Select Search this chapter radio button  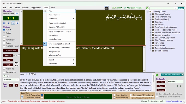click(x=42, y=97)
